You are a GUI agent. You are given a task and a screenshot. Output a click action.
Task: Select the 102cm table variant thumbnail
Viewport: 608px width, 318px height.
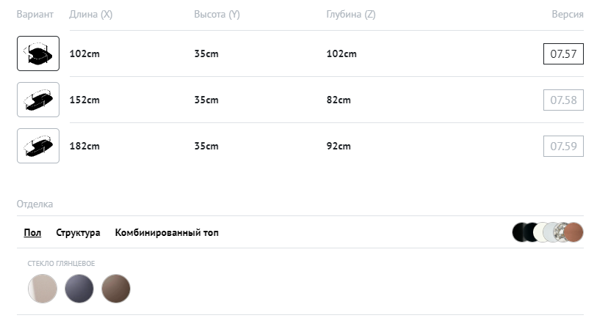click(x=38, y=53)
